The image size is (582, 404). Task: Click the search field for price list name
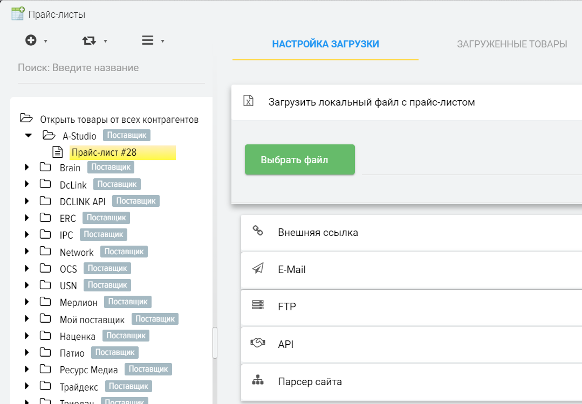(111, 68)
